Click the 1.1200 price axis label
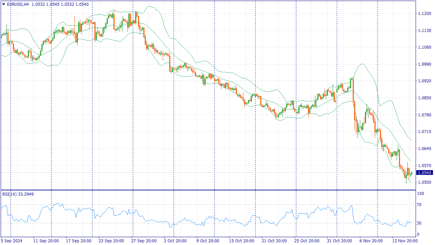This screenshot has width=435, height=245. coord(424,14)
